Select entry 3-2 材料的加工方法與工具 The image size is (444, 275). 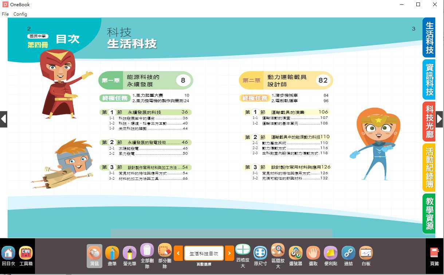(x=148, y=179)
